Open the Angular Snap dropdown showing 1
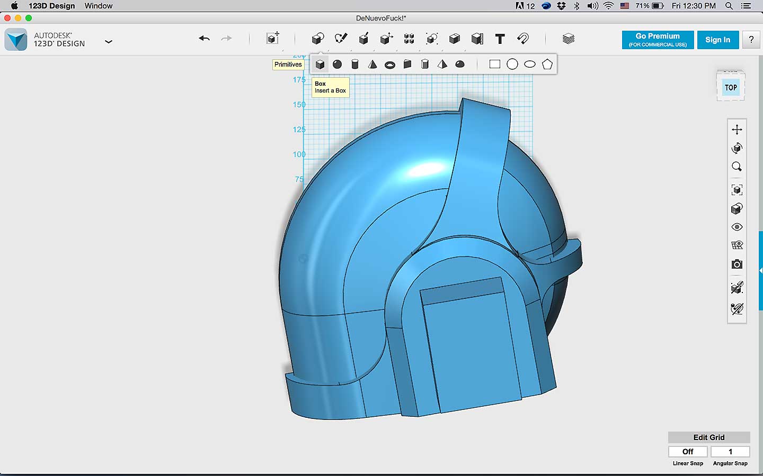Image resolution: width=763 pixels, height=476 pixels. coord(730,452)
